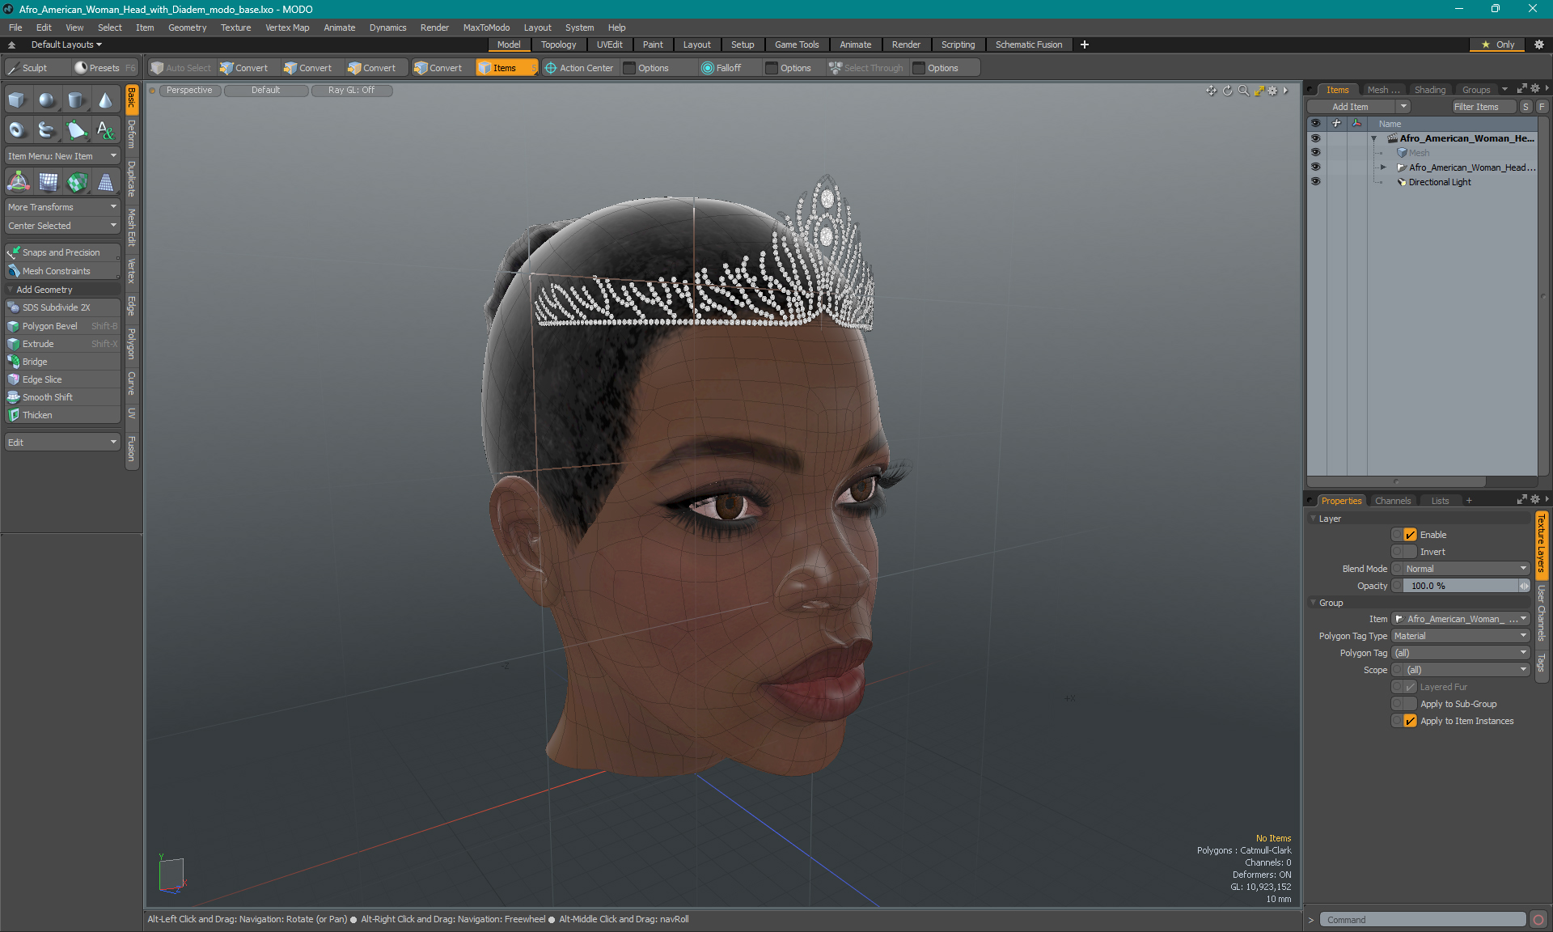
Task: Click the Presets button
Action: pyautogui.click(x=104, y=68)
